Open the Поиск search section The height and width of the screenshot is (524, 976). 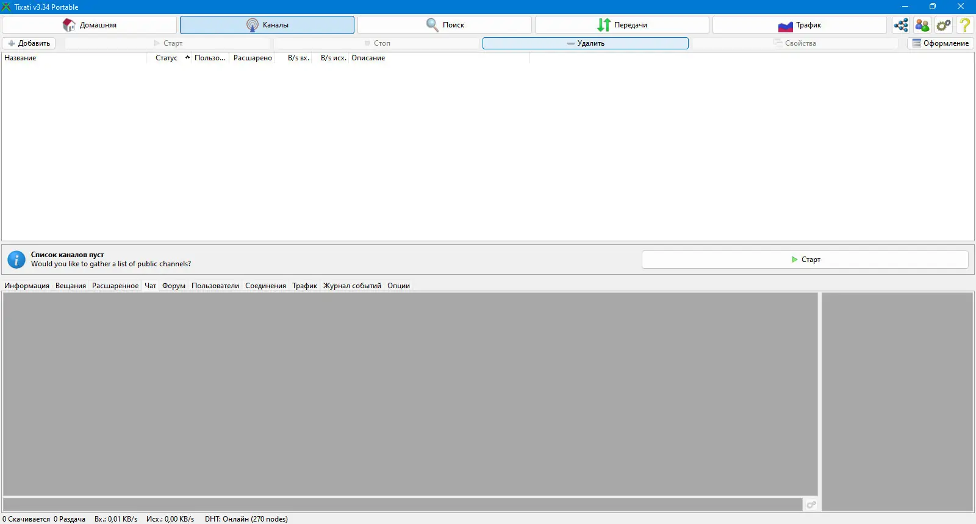click(445, 25)
